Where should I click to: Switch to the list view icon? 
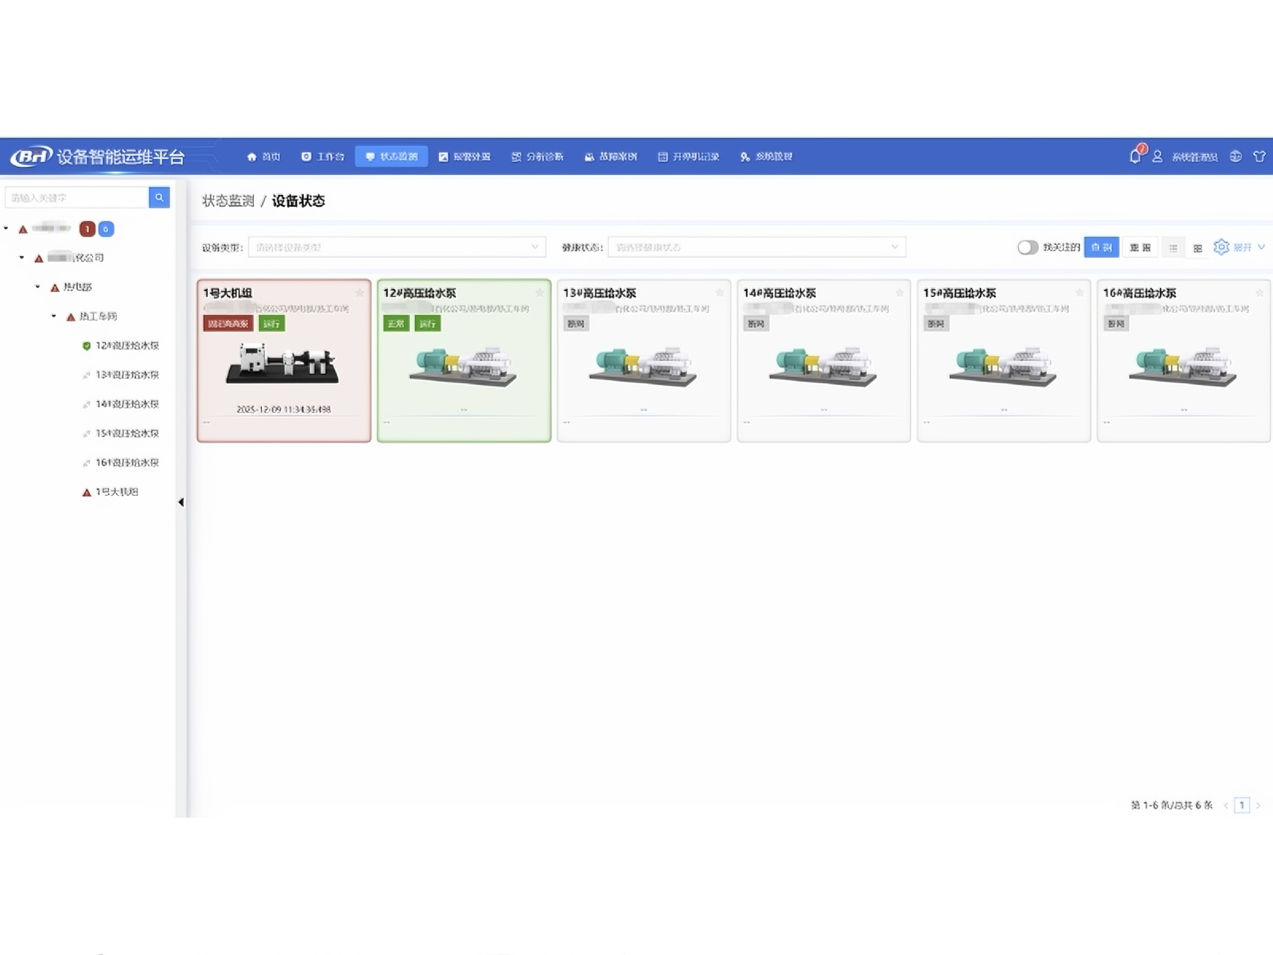(1173, 248)
